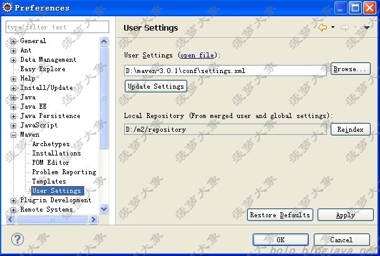Click the Preferences gear title icon

pyautogui.click(x=7, y=7)
